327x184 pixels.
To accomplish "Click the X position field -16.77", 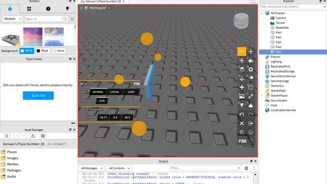I will point(103,118).
